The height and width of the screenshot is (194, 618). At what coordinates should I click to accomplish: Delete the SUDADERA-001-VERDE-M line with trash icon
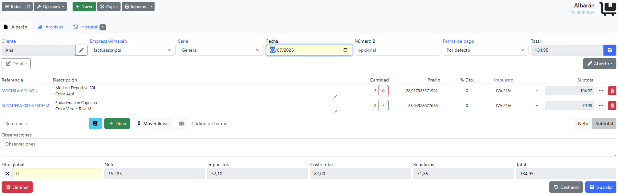tap(612, 106)
